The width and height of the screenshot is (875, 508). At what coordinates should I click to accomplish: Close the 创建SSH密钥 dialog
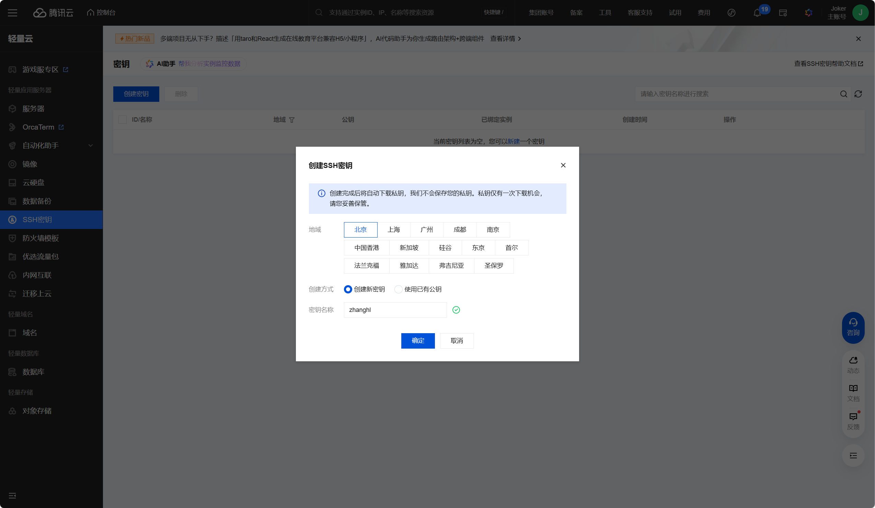pyautogui.click(x=563, y=166)
